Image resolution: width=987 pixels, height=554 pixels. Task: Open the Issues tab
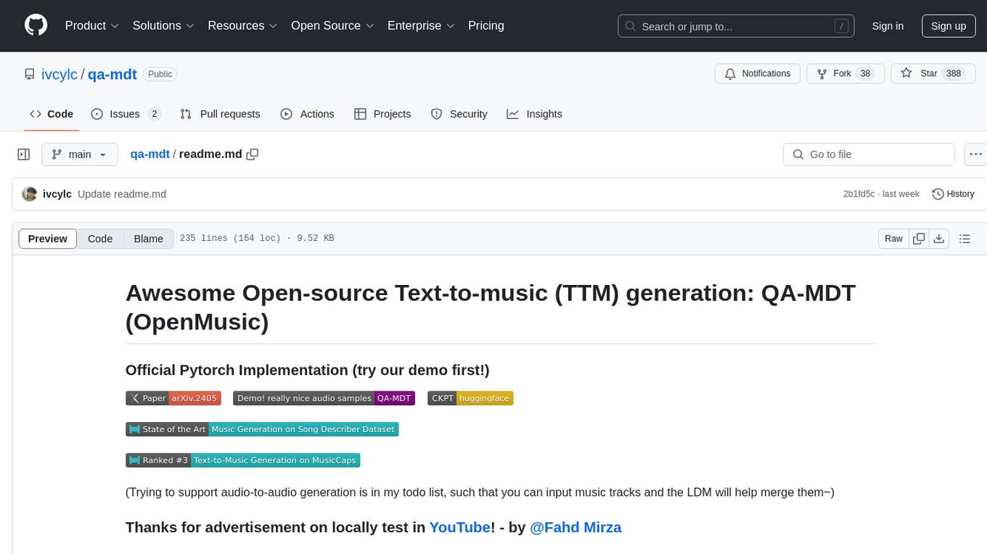coord(126,114)
